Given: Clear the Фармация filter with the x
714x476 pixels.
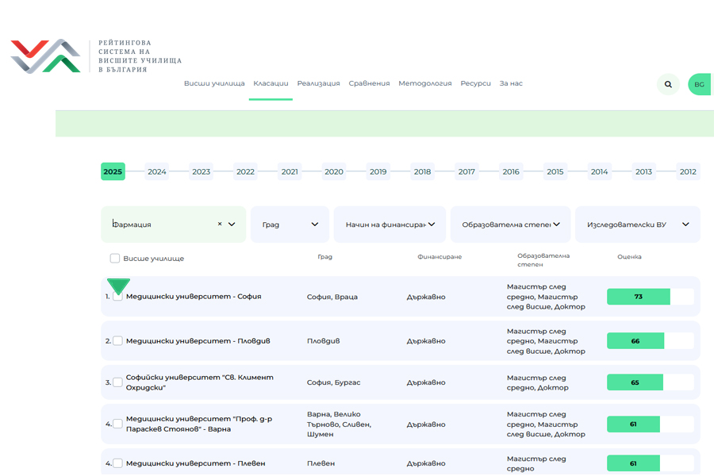Looking at the screenshot, I should click(x=220, y=225).
